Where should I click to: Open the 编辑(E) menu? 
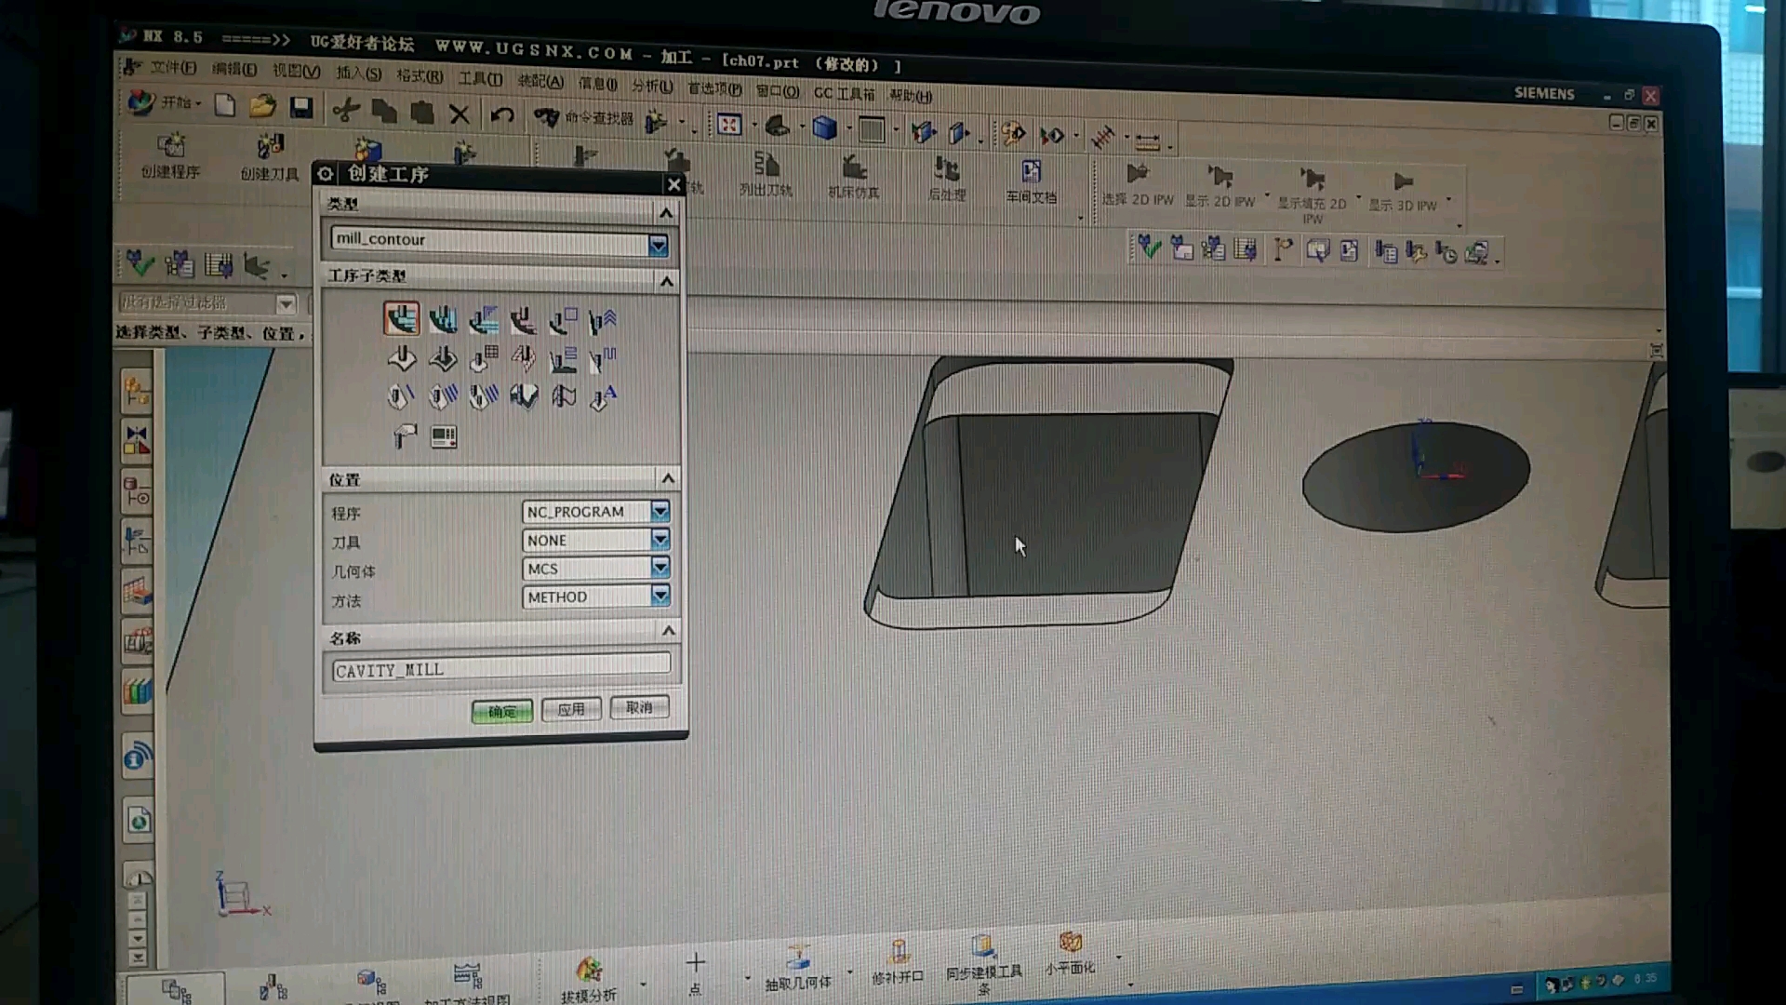point(233,69)
